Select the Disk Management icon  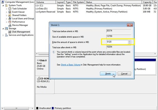click(10, 32)
